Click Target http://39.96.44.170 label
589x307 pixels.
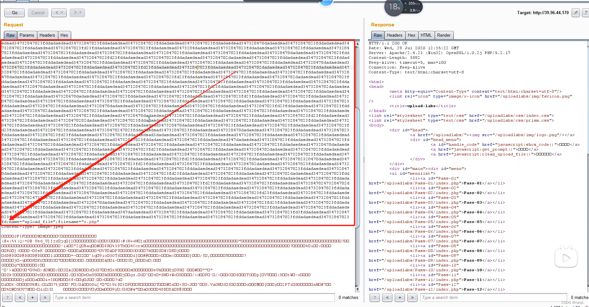click(x=543, y=13)
